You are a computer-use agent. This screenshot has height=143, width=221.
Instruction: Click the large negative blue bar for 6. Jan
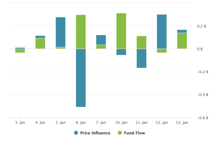pos(81,78)
